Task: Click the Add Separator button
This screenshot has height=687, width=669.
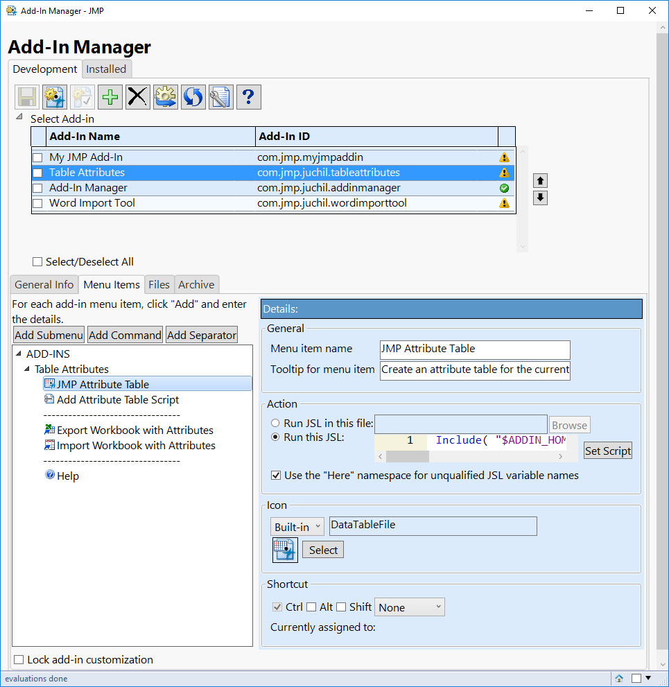Action: click(202, 335)
